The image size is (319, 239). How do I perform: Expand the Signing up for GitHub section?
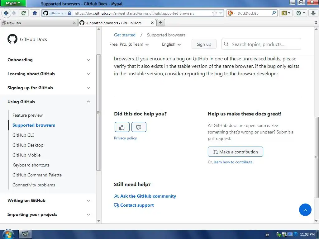(49, 88)
